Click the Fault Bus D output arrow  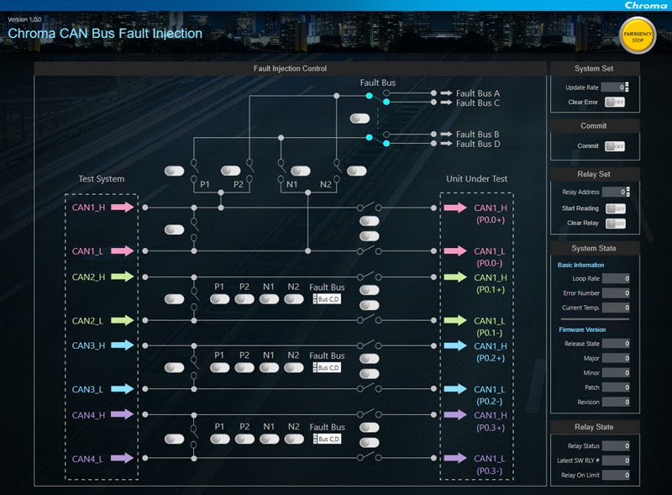point(446,144)
